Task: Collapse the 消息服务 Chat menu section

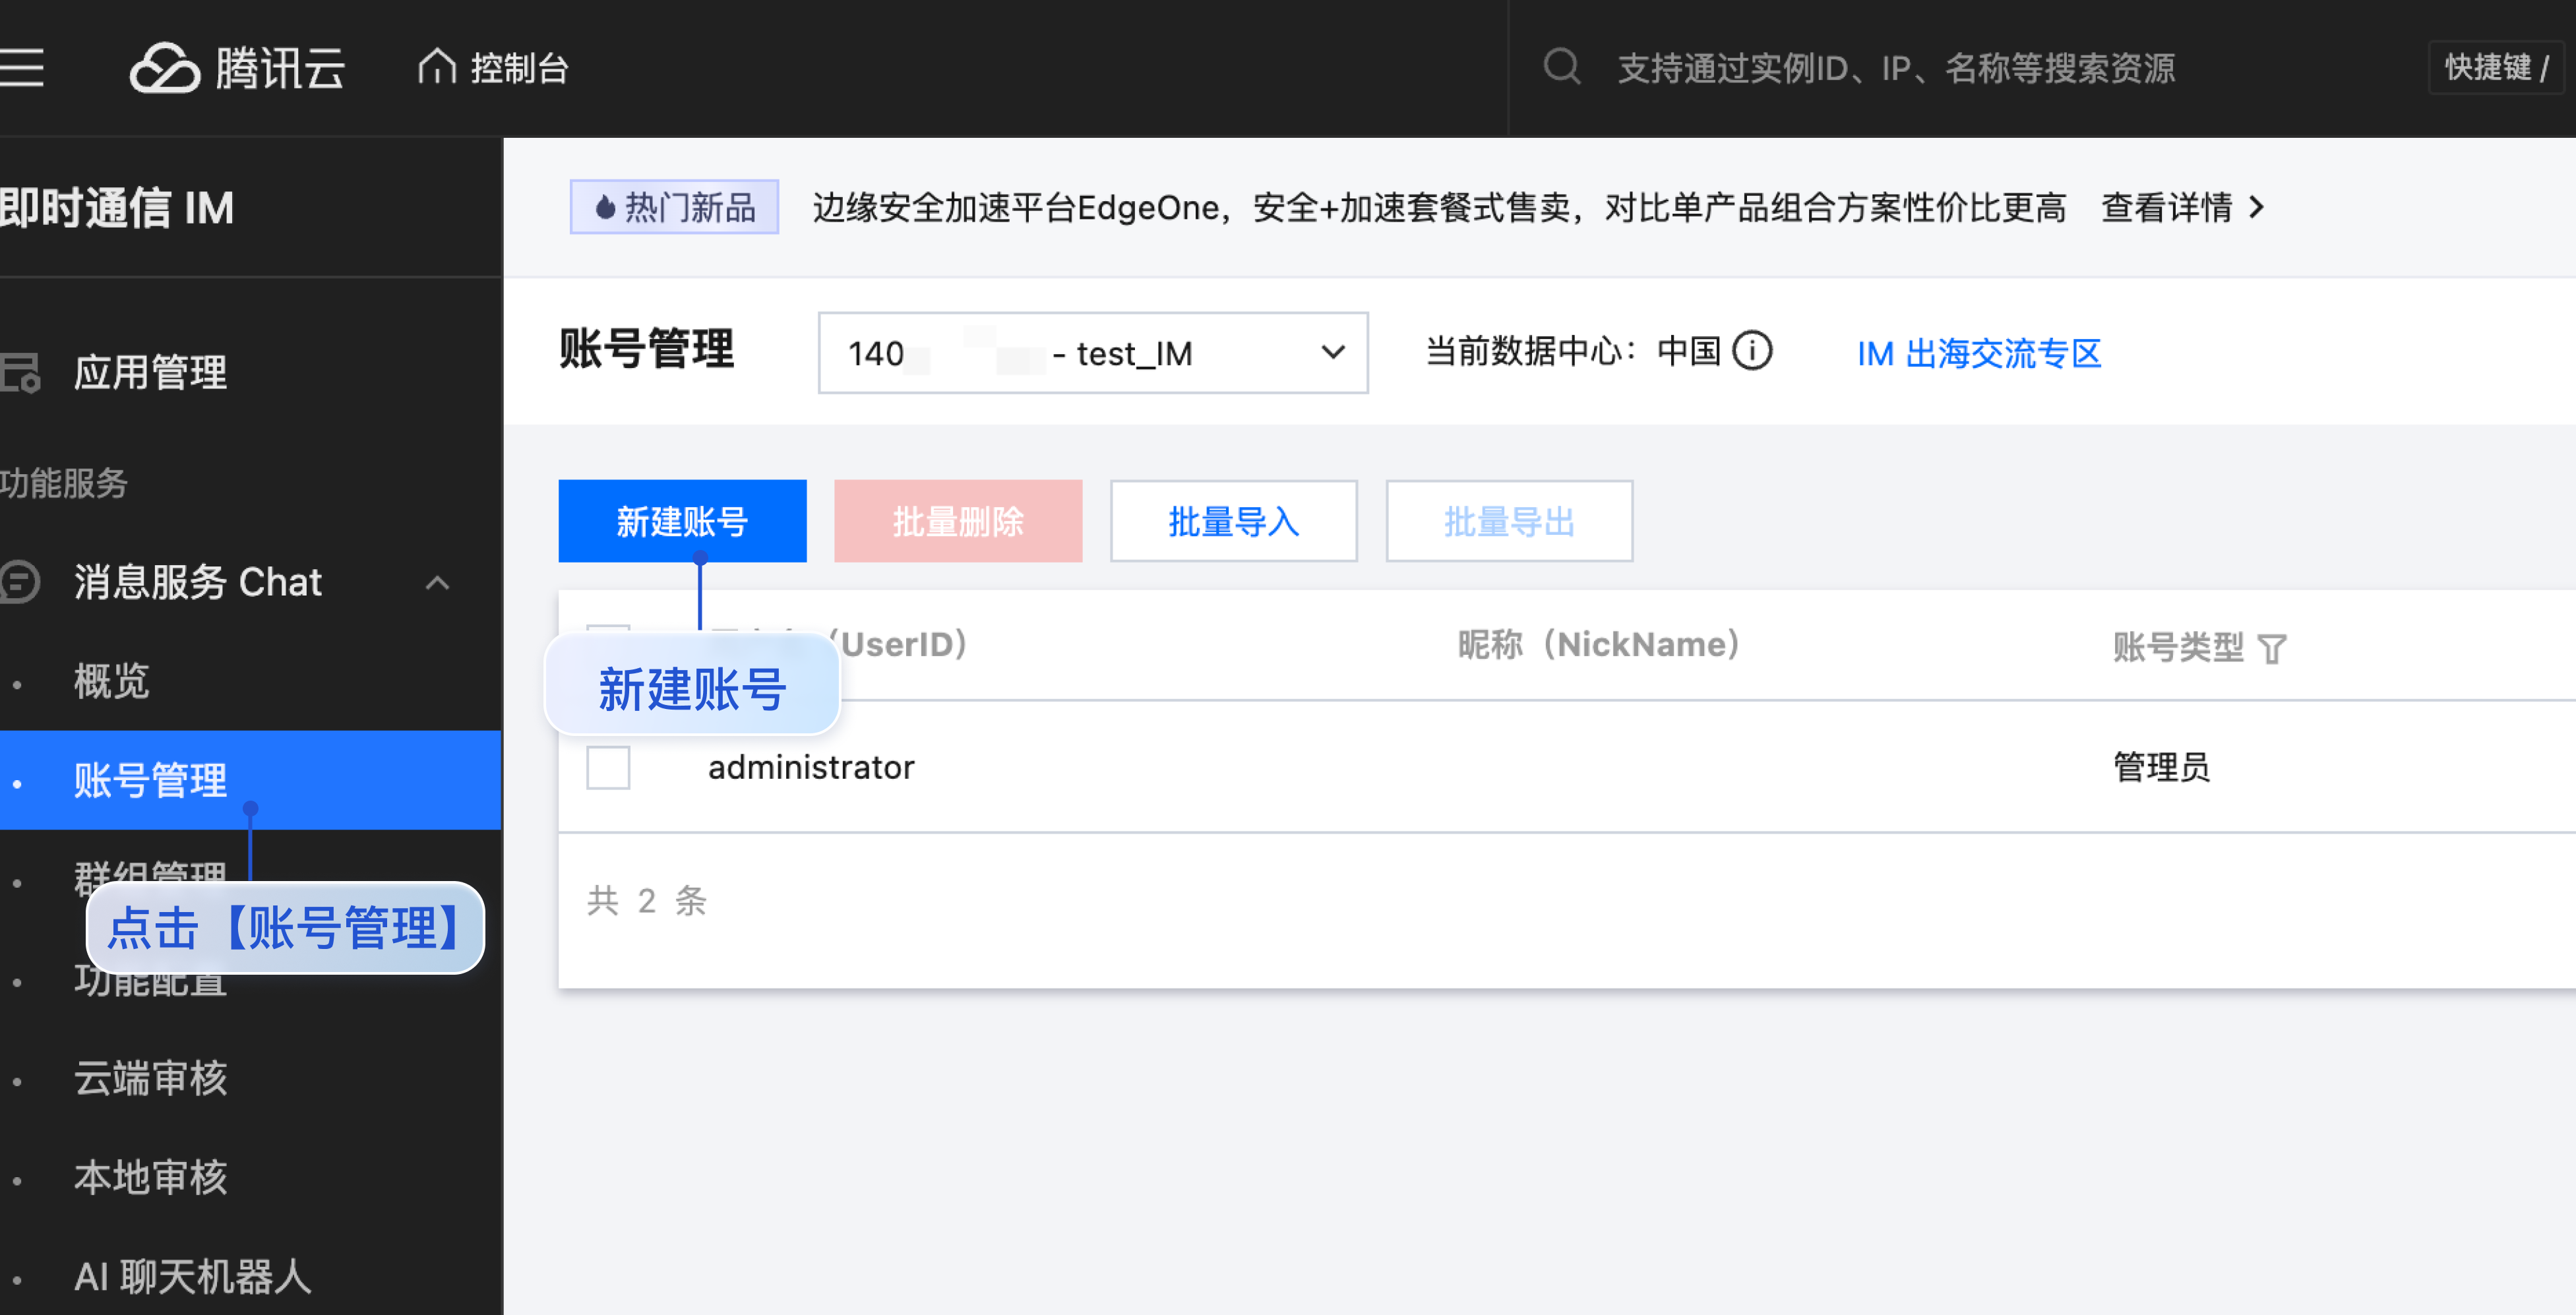Action: [x=437, y=583]
